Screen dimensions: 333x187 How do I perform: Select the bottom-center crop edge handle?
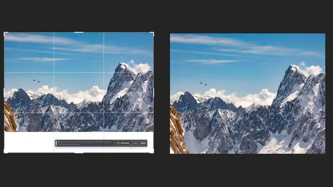click(79, 153)
